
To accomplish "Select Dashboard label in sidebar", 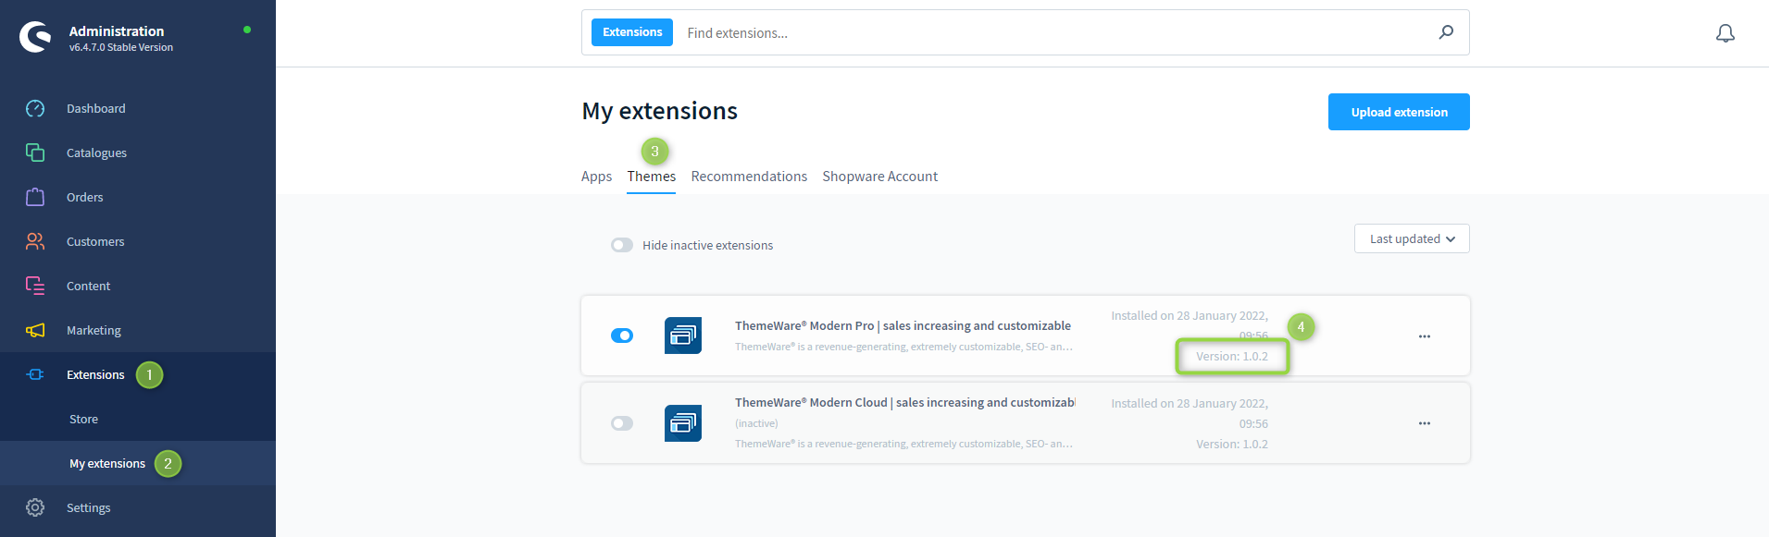I will pos(96,109).
